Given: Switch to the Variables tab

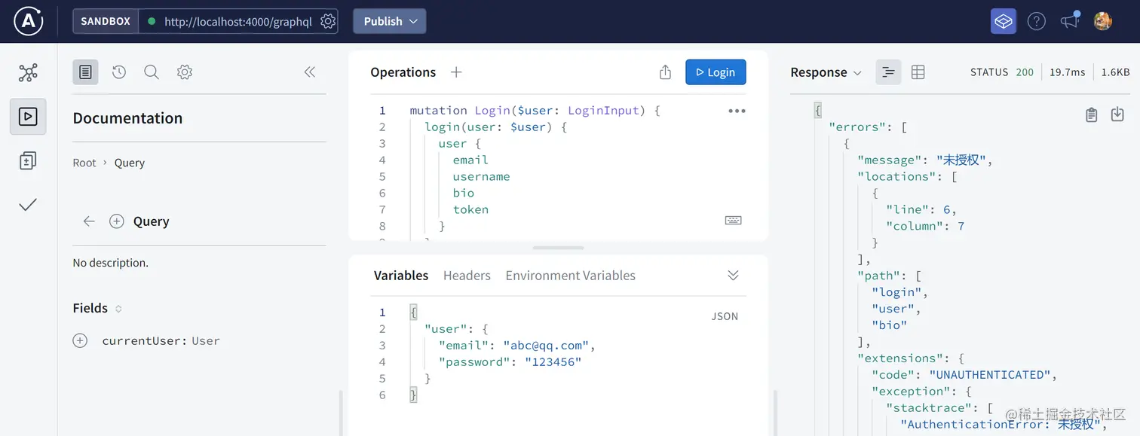Looking at the screenshot, I should click(401, 276).
